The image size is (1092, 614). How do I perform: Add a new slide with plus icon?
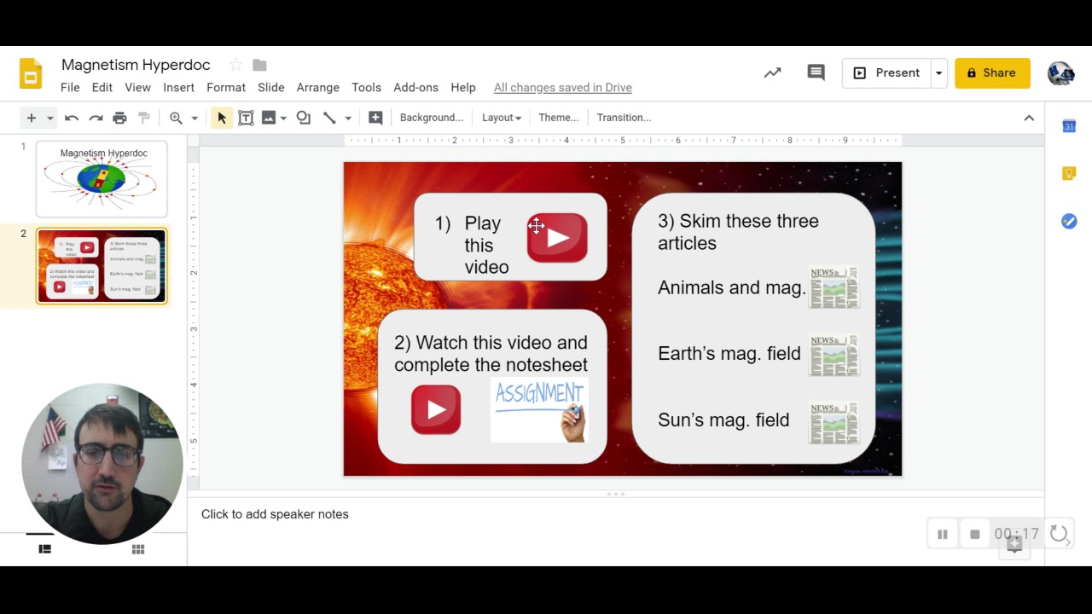point(31,118)
